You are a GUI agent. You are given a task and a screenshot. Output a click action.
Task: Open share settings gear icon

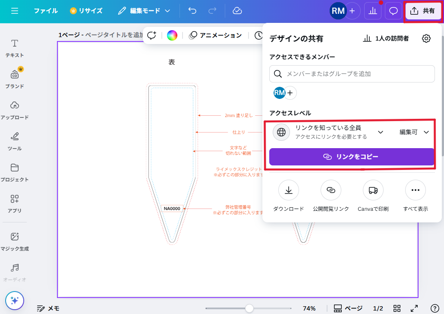pos(426,38)
